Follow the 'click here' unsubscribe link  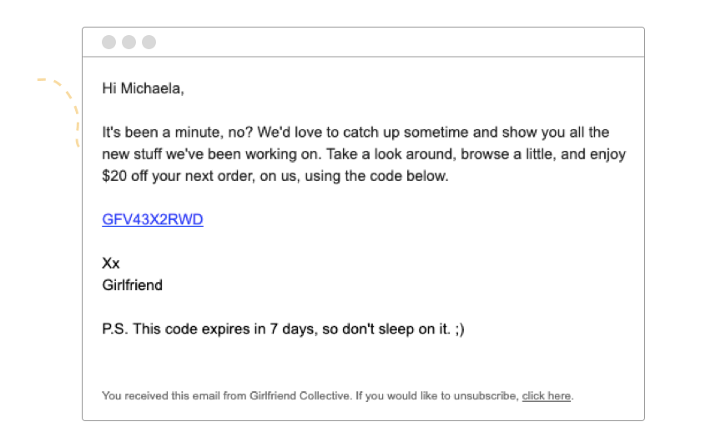click(546, 396)
